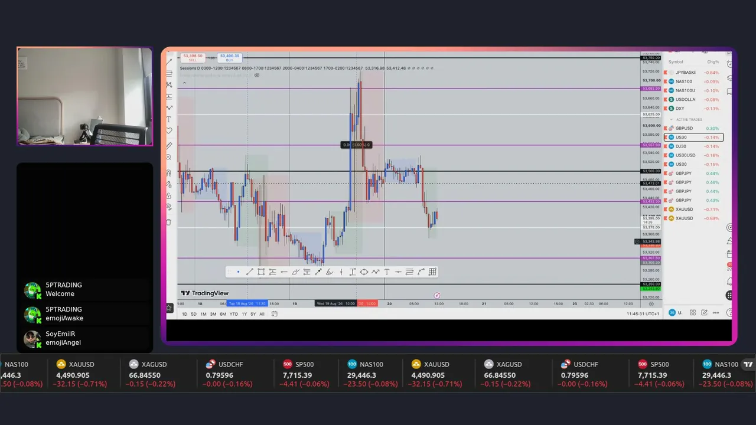Set range to 1Y

[x=244, y=314]
